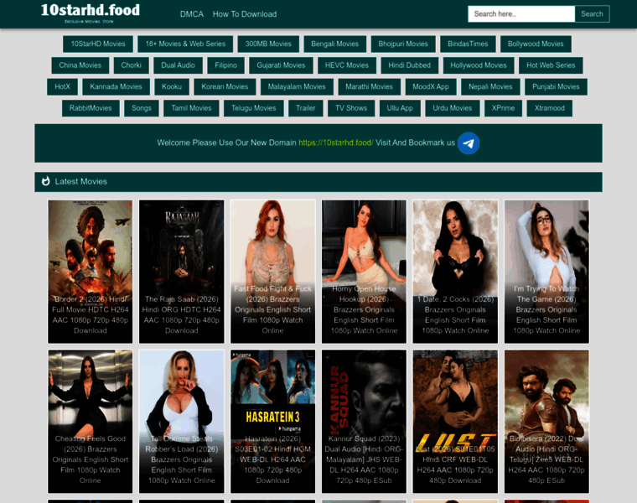Open the XPrime category
Image resolution: width=637 pixels, height=503 pixels.
(x=503, y=108)
